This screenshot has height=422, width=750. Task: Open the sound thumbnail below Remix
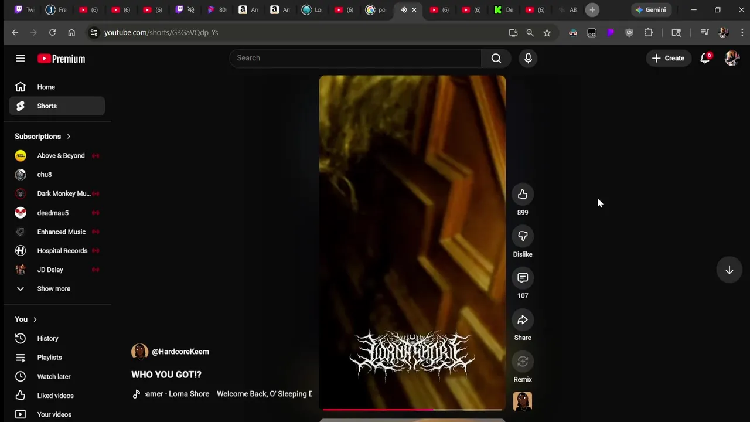[523, 401]
